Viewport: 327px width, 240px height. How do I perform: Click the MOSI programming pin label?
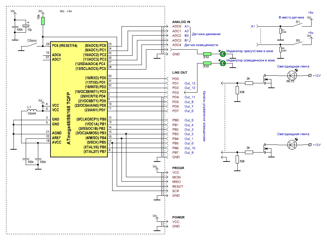(176, 177)
